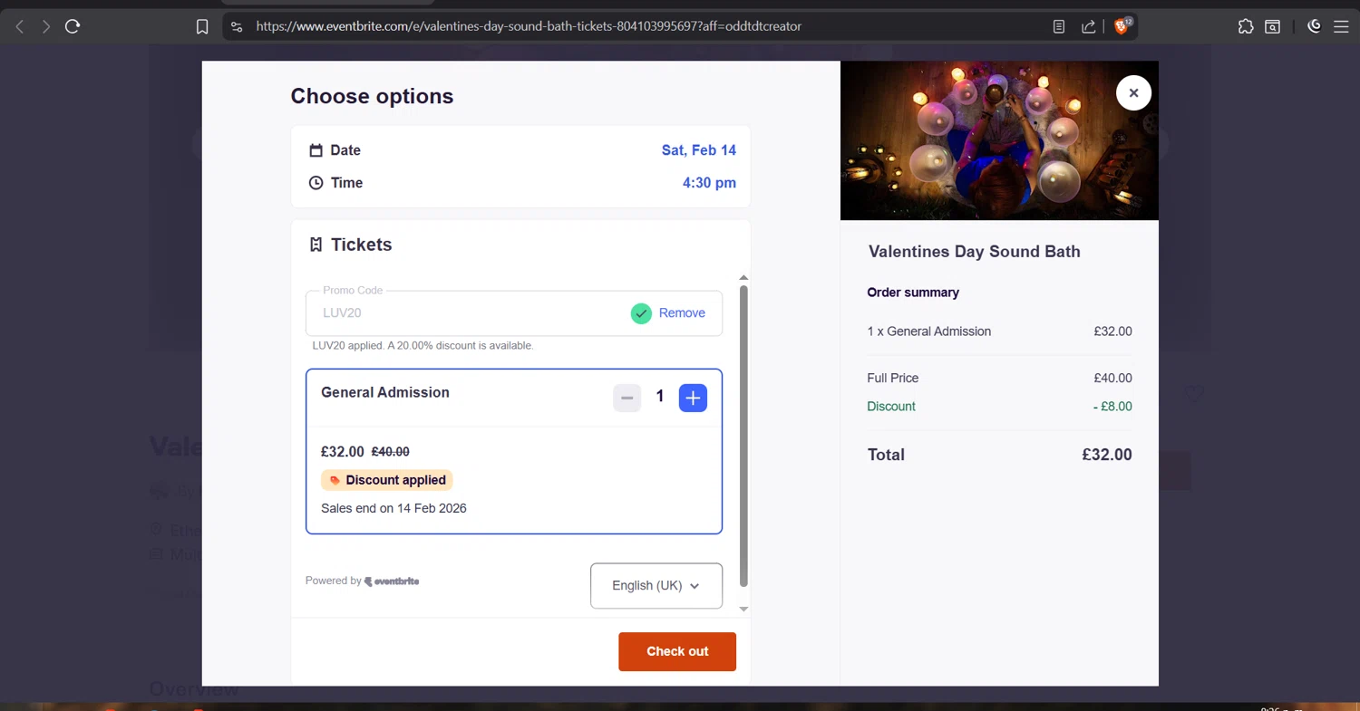
Task: Decrease General Admission ticket quantity
Action: 627,398
